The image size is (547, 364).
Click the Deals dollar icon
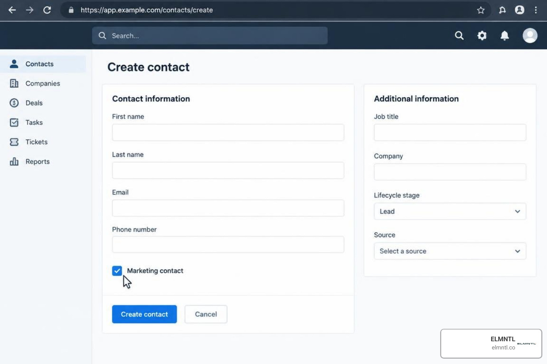tap(14, 103)
